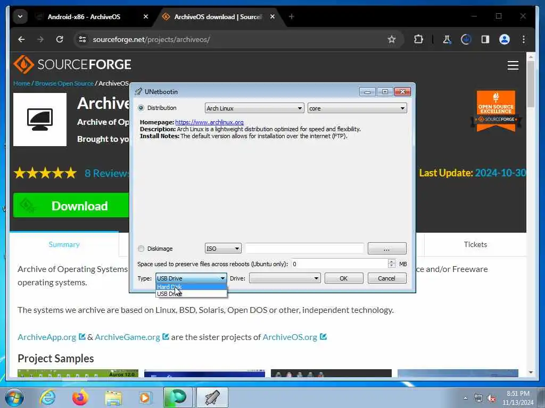Click the UNetbootin title bar icon

[x=139, y=91]
